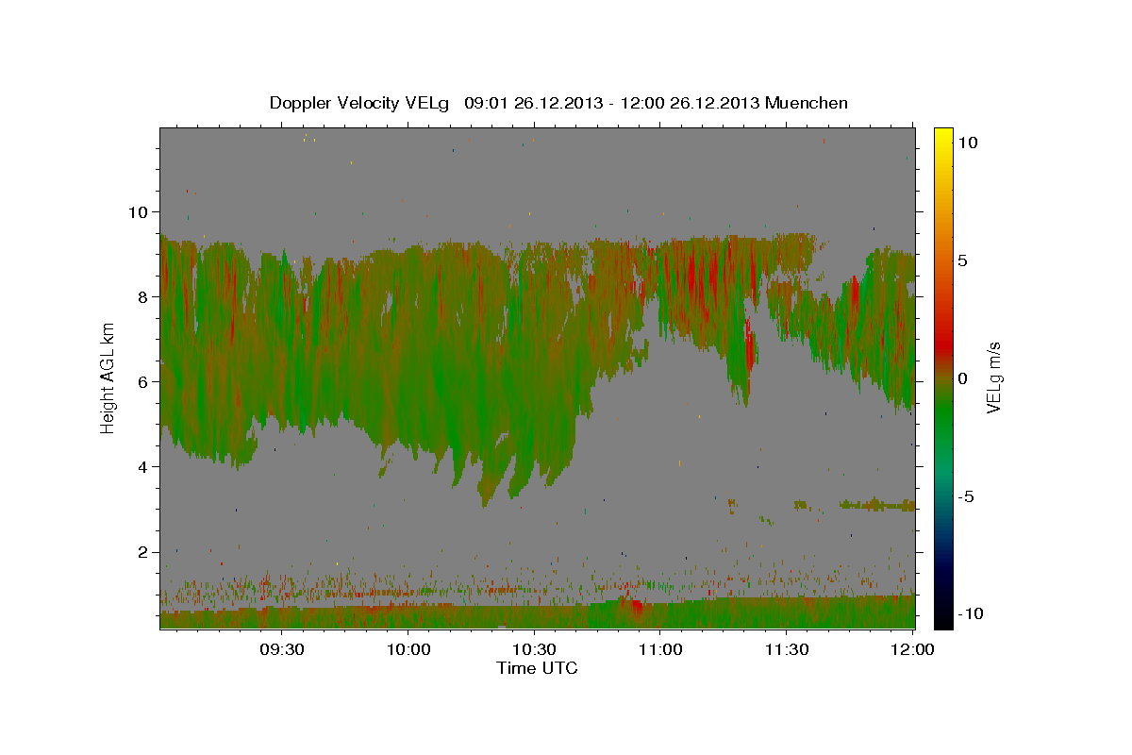Select the 11:00 time tick label
This screenshot has height=755, width=1132.
click(x=660, y=650)
